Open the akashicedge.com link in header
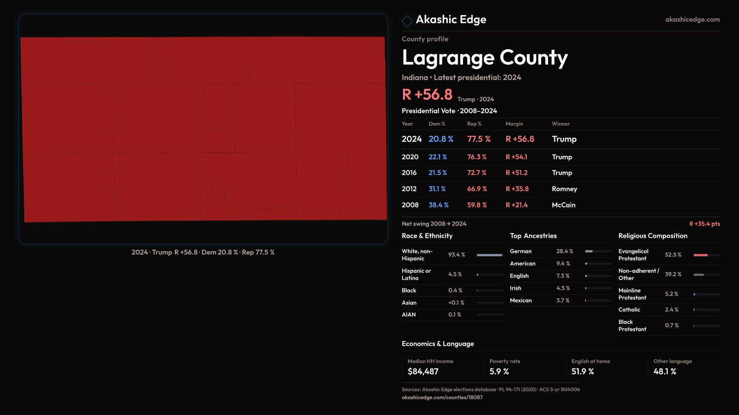 pos(692,19)
